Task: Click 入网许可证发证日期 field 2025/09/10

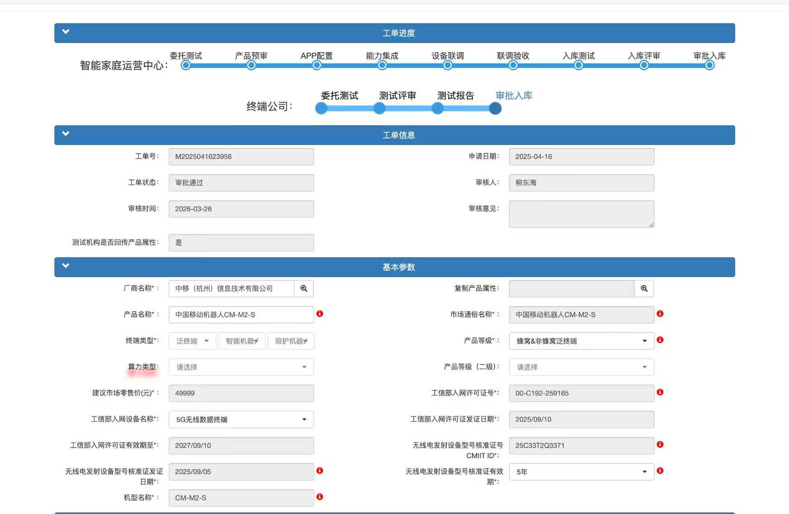Action: [x=582, y=419]
